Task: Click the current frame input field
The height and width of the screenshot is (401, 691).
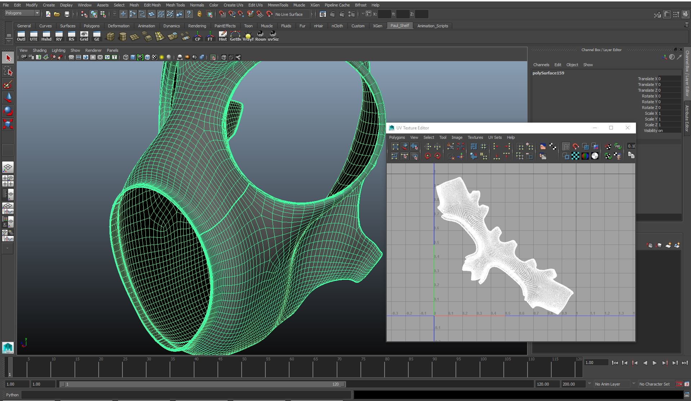Action: click(596, 363)
